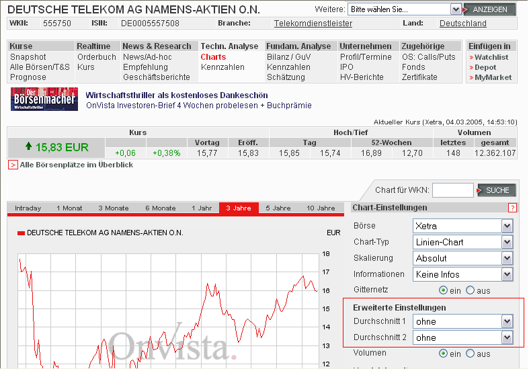Open the Chart-Typ Linien-Chart dropdown
This screenshot has height=369, width=529.
coord(463,242)
